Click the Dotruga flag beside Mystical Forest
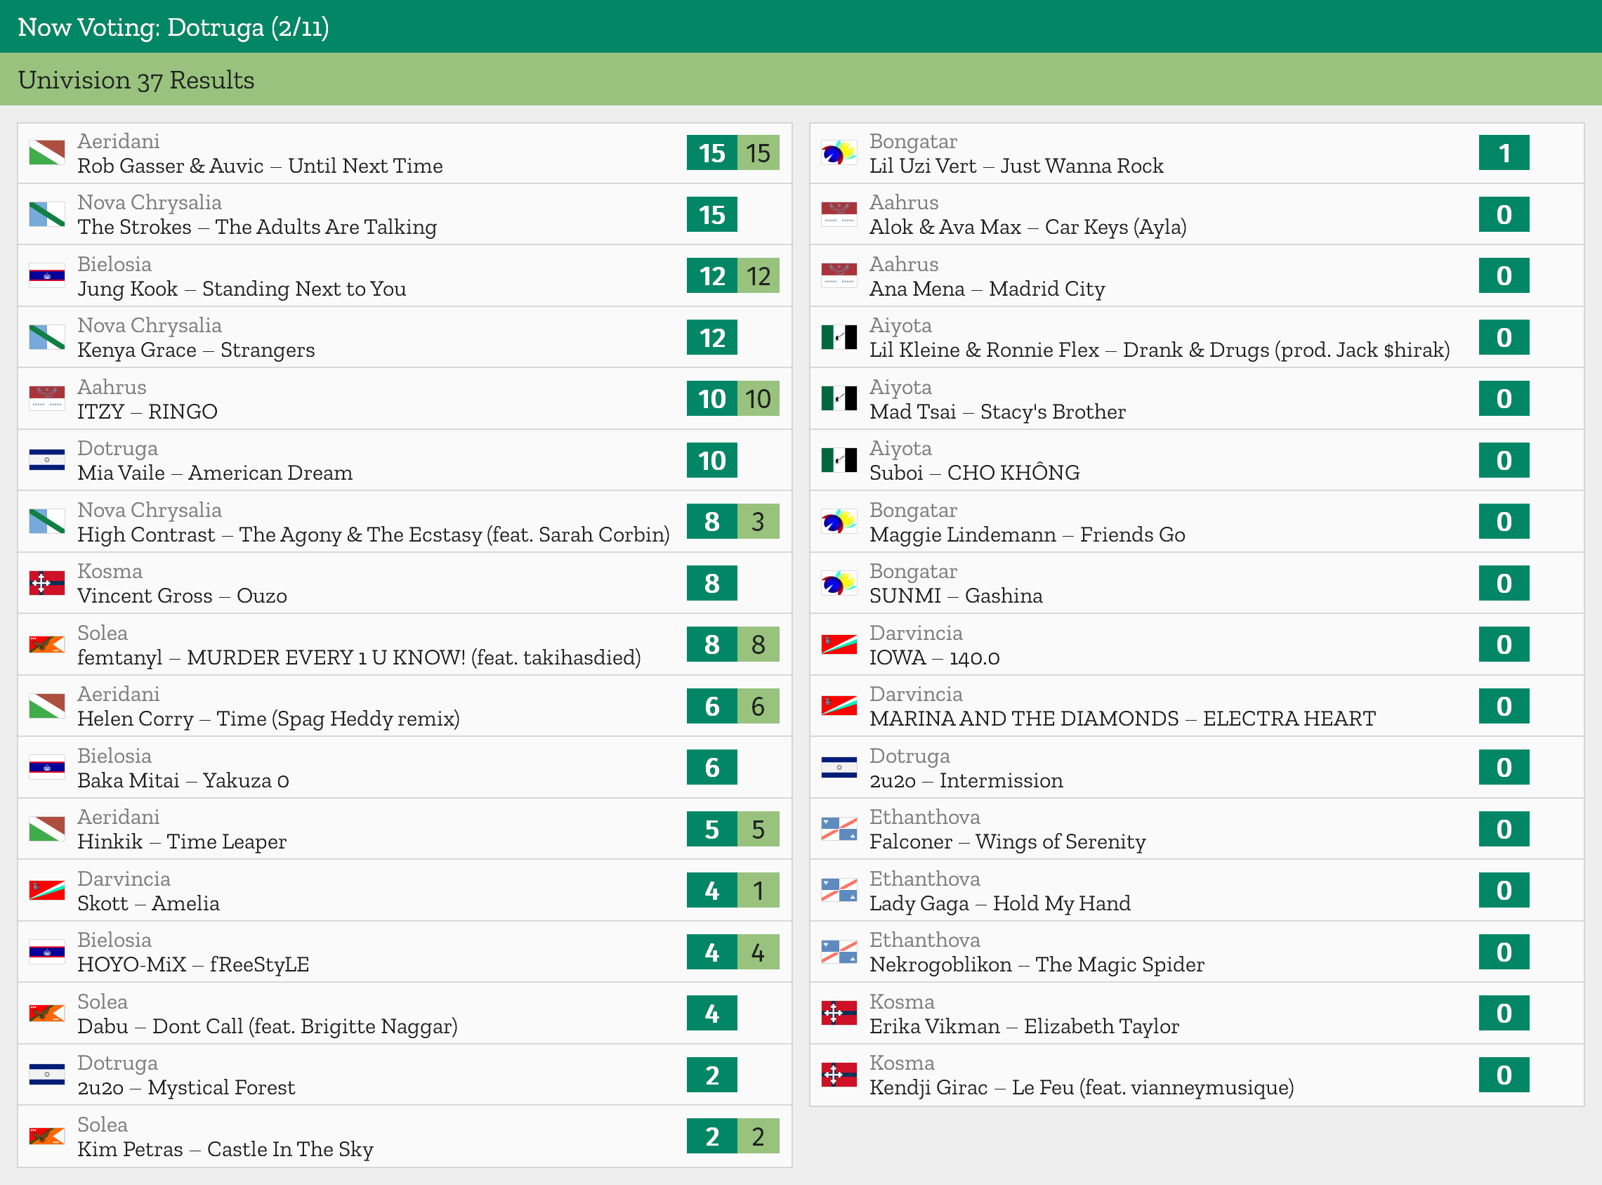 click(46, 1075)
